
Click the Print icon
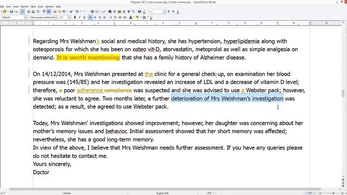pos(33,11)
